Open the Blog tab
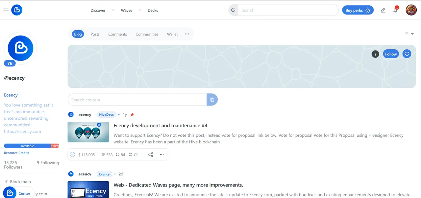The image size is (421, 198). point(78,34)
